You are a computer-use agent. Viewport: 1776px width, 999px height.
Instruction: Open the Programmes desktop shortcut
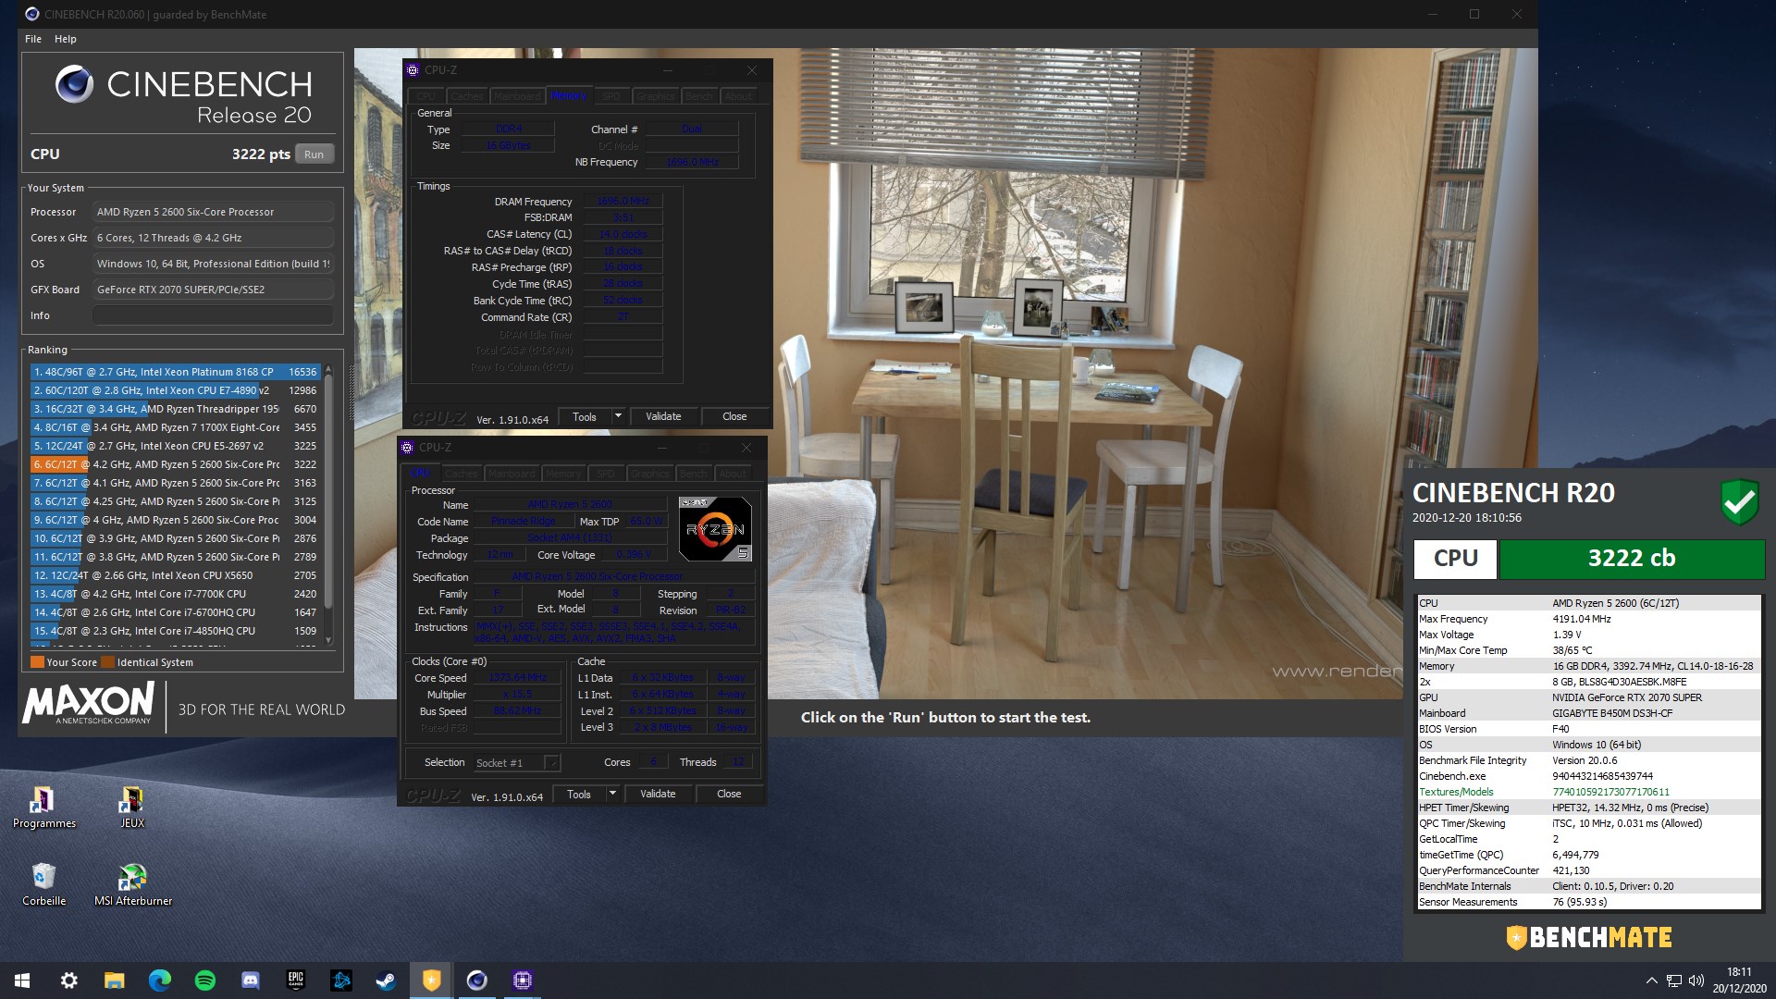(43, 808)
